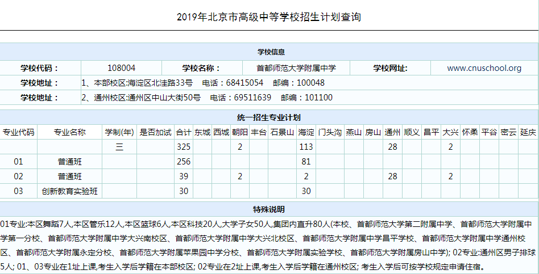Click the 专业代码 column header
Image resolution: width=539 pixels, height=274 pixels.
tap(19, 132)
